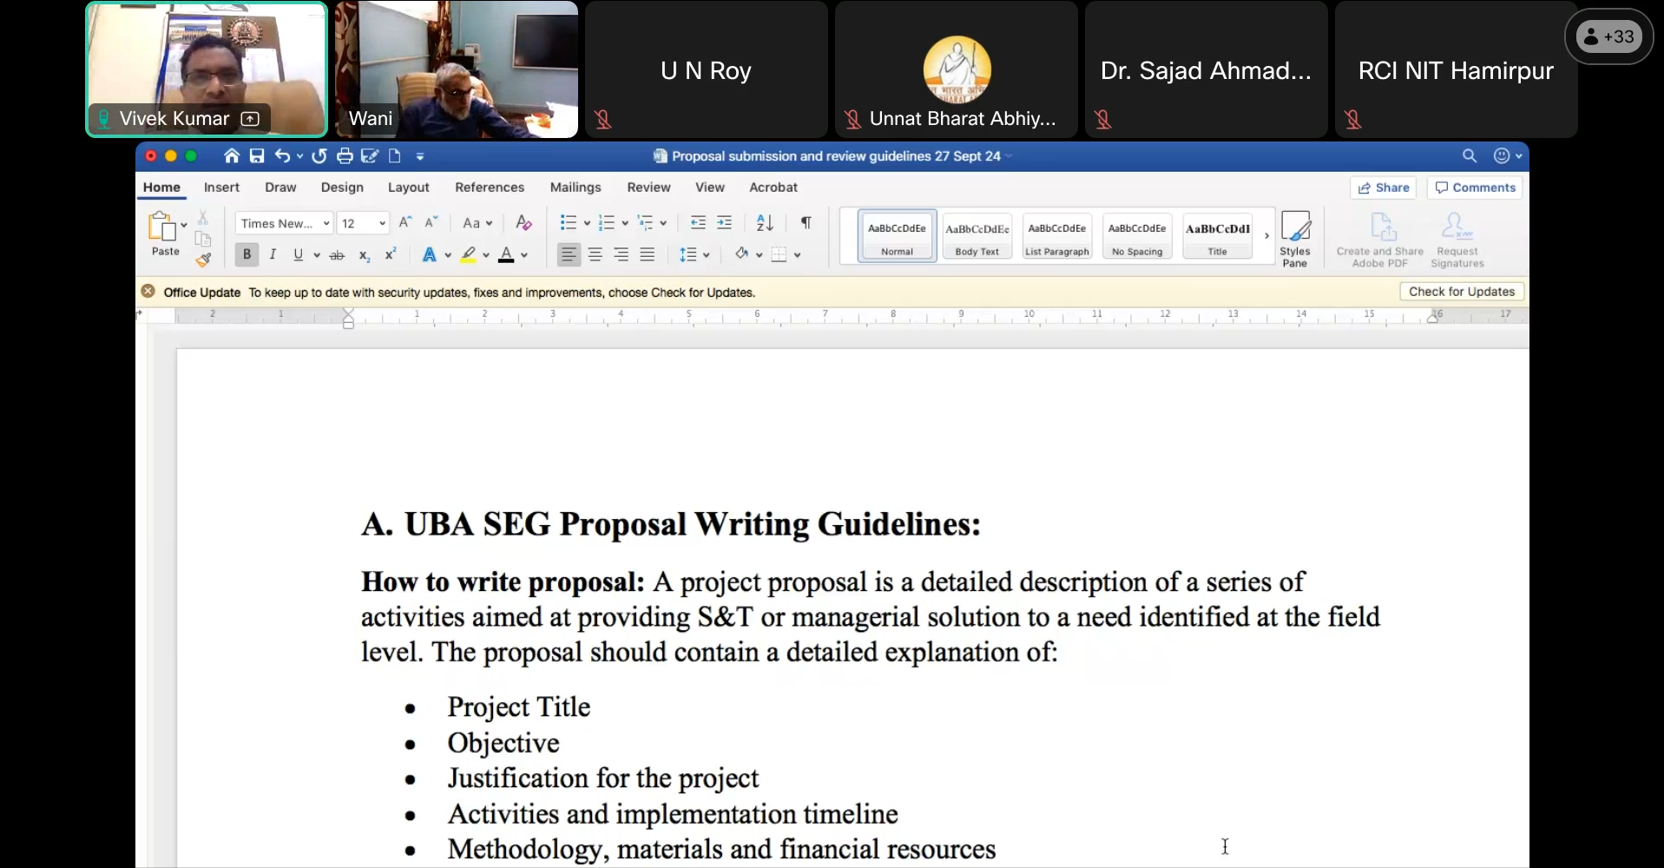
Task: Apply subscript formatting
Action: coord(365,255)
